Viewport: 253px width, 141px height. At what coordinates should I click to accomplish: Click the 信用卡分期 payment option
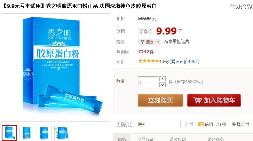tap(215, 124)
